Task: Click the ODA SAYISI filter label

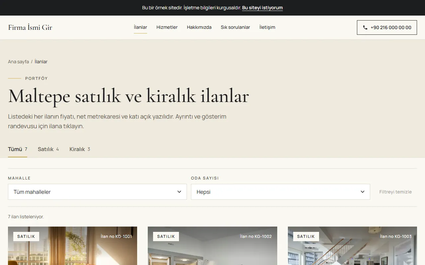Action: pos(205,178)
